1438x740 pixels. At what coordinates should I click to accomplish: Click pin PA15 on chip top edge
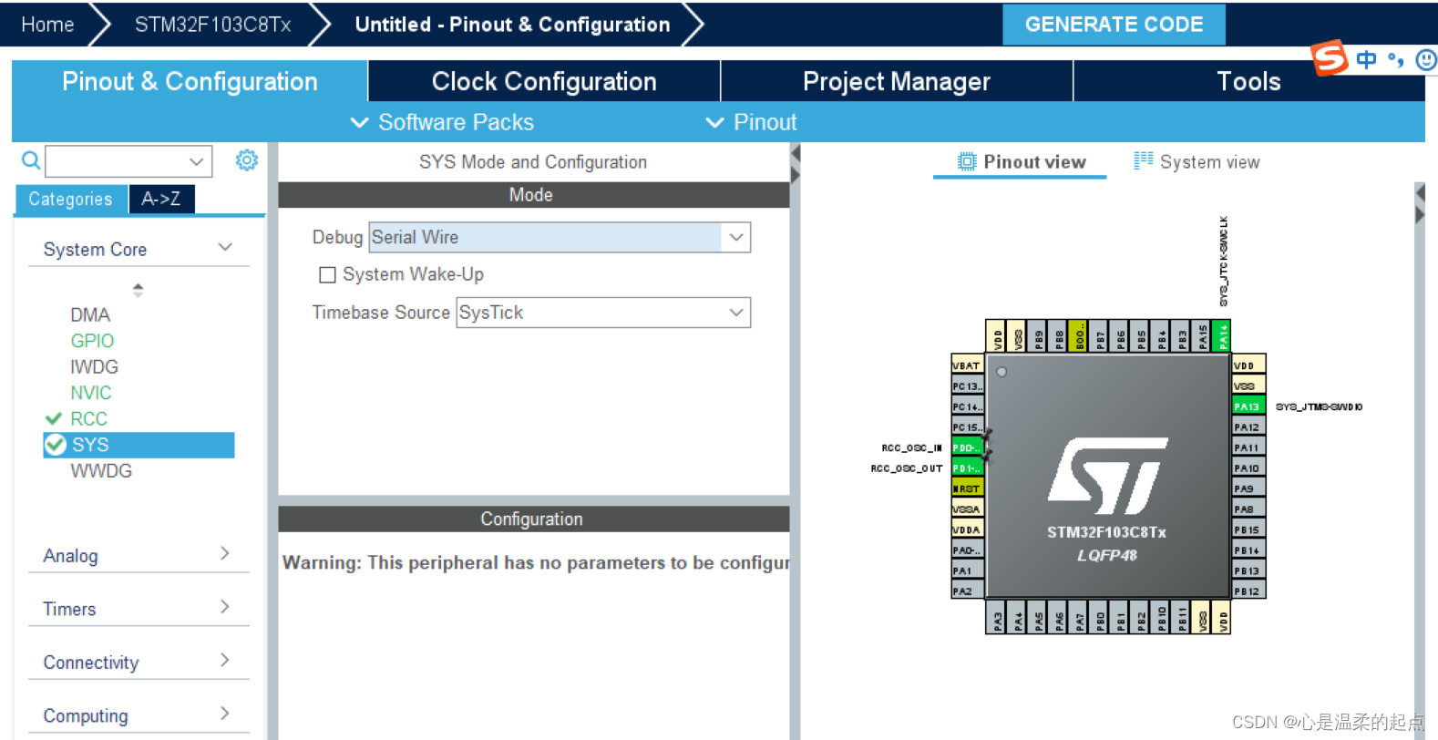point(1203,336)
